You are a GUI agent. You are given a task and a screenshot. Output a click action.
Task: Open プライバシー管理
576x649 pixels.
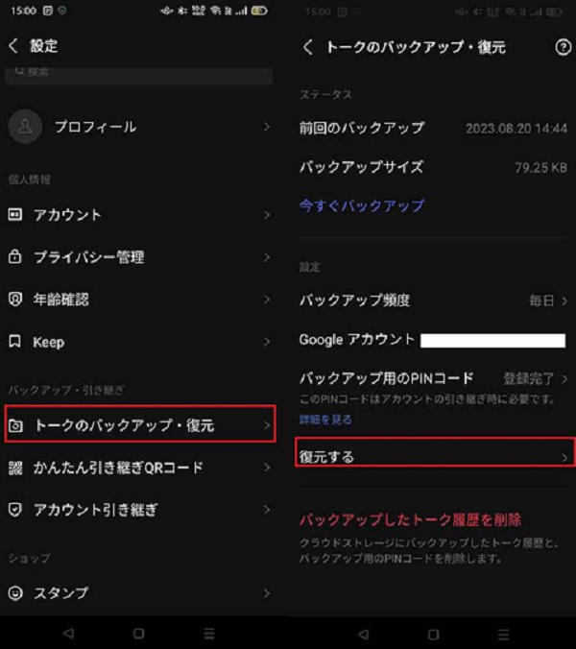[138, 257]
